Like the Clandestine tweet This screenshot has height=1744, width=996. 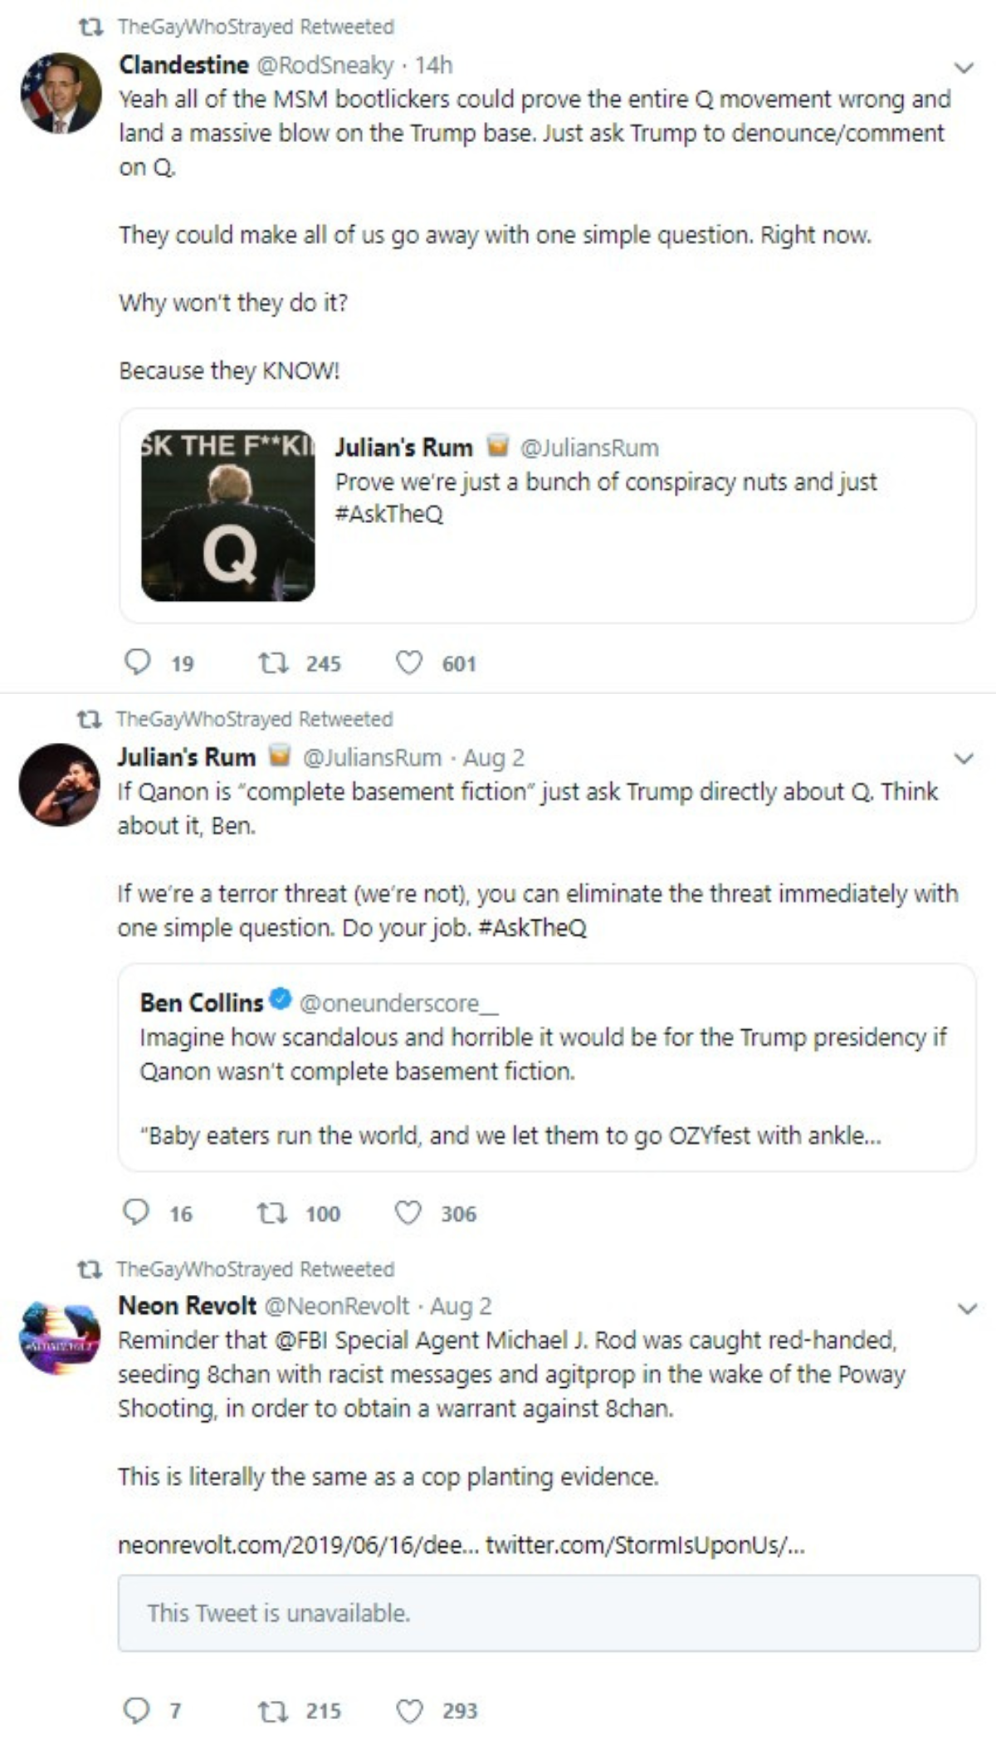click(408, 662)
